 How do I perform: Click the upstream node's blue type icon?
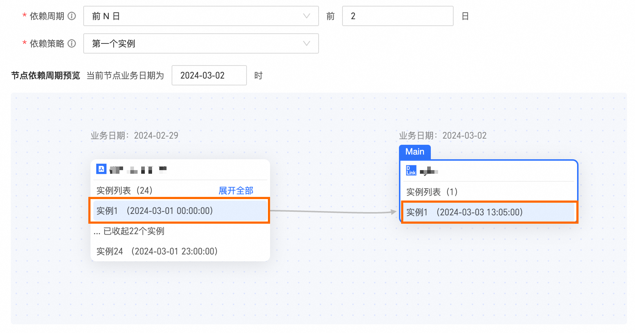[101, 169]
